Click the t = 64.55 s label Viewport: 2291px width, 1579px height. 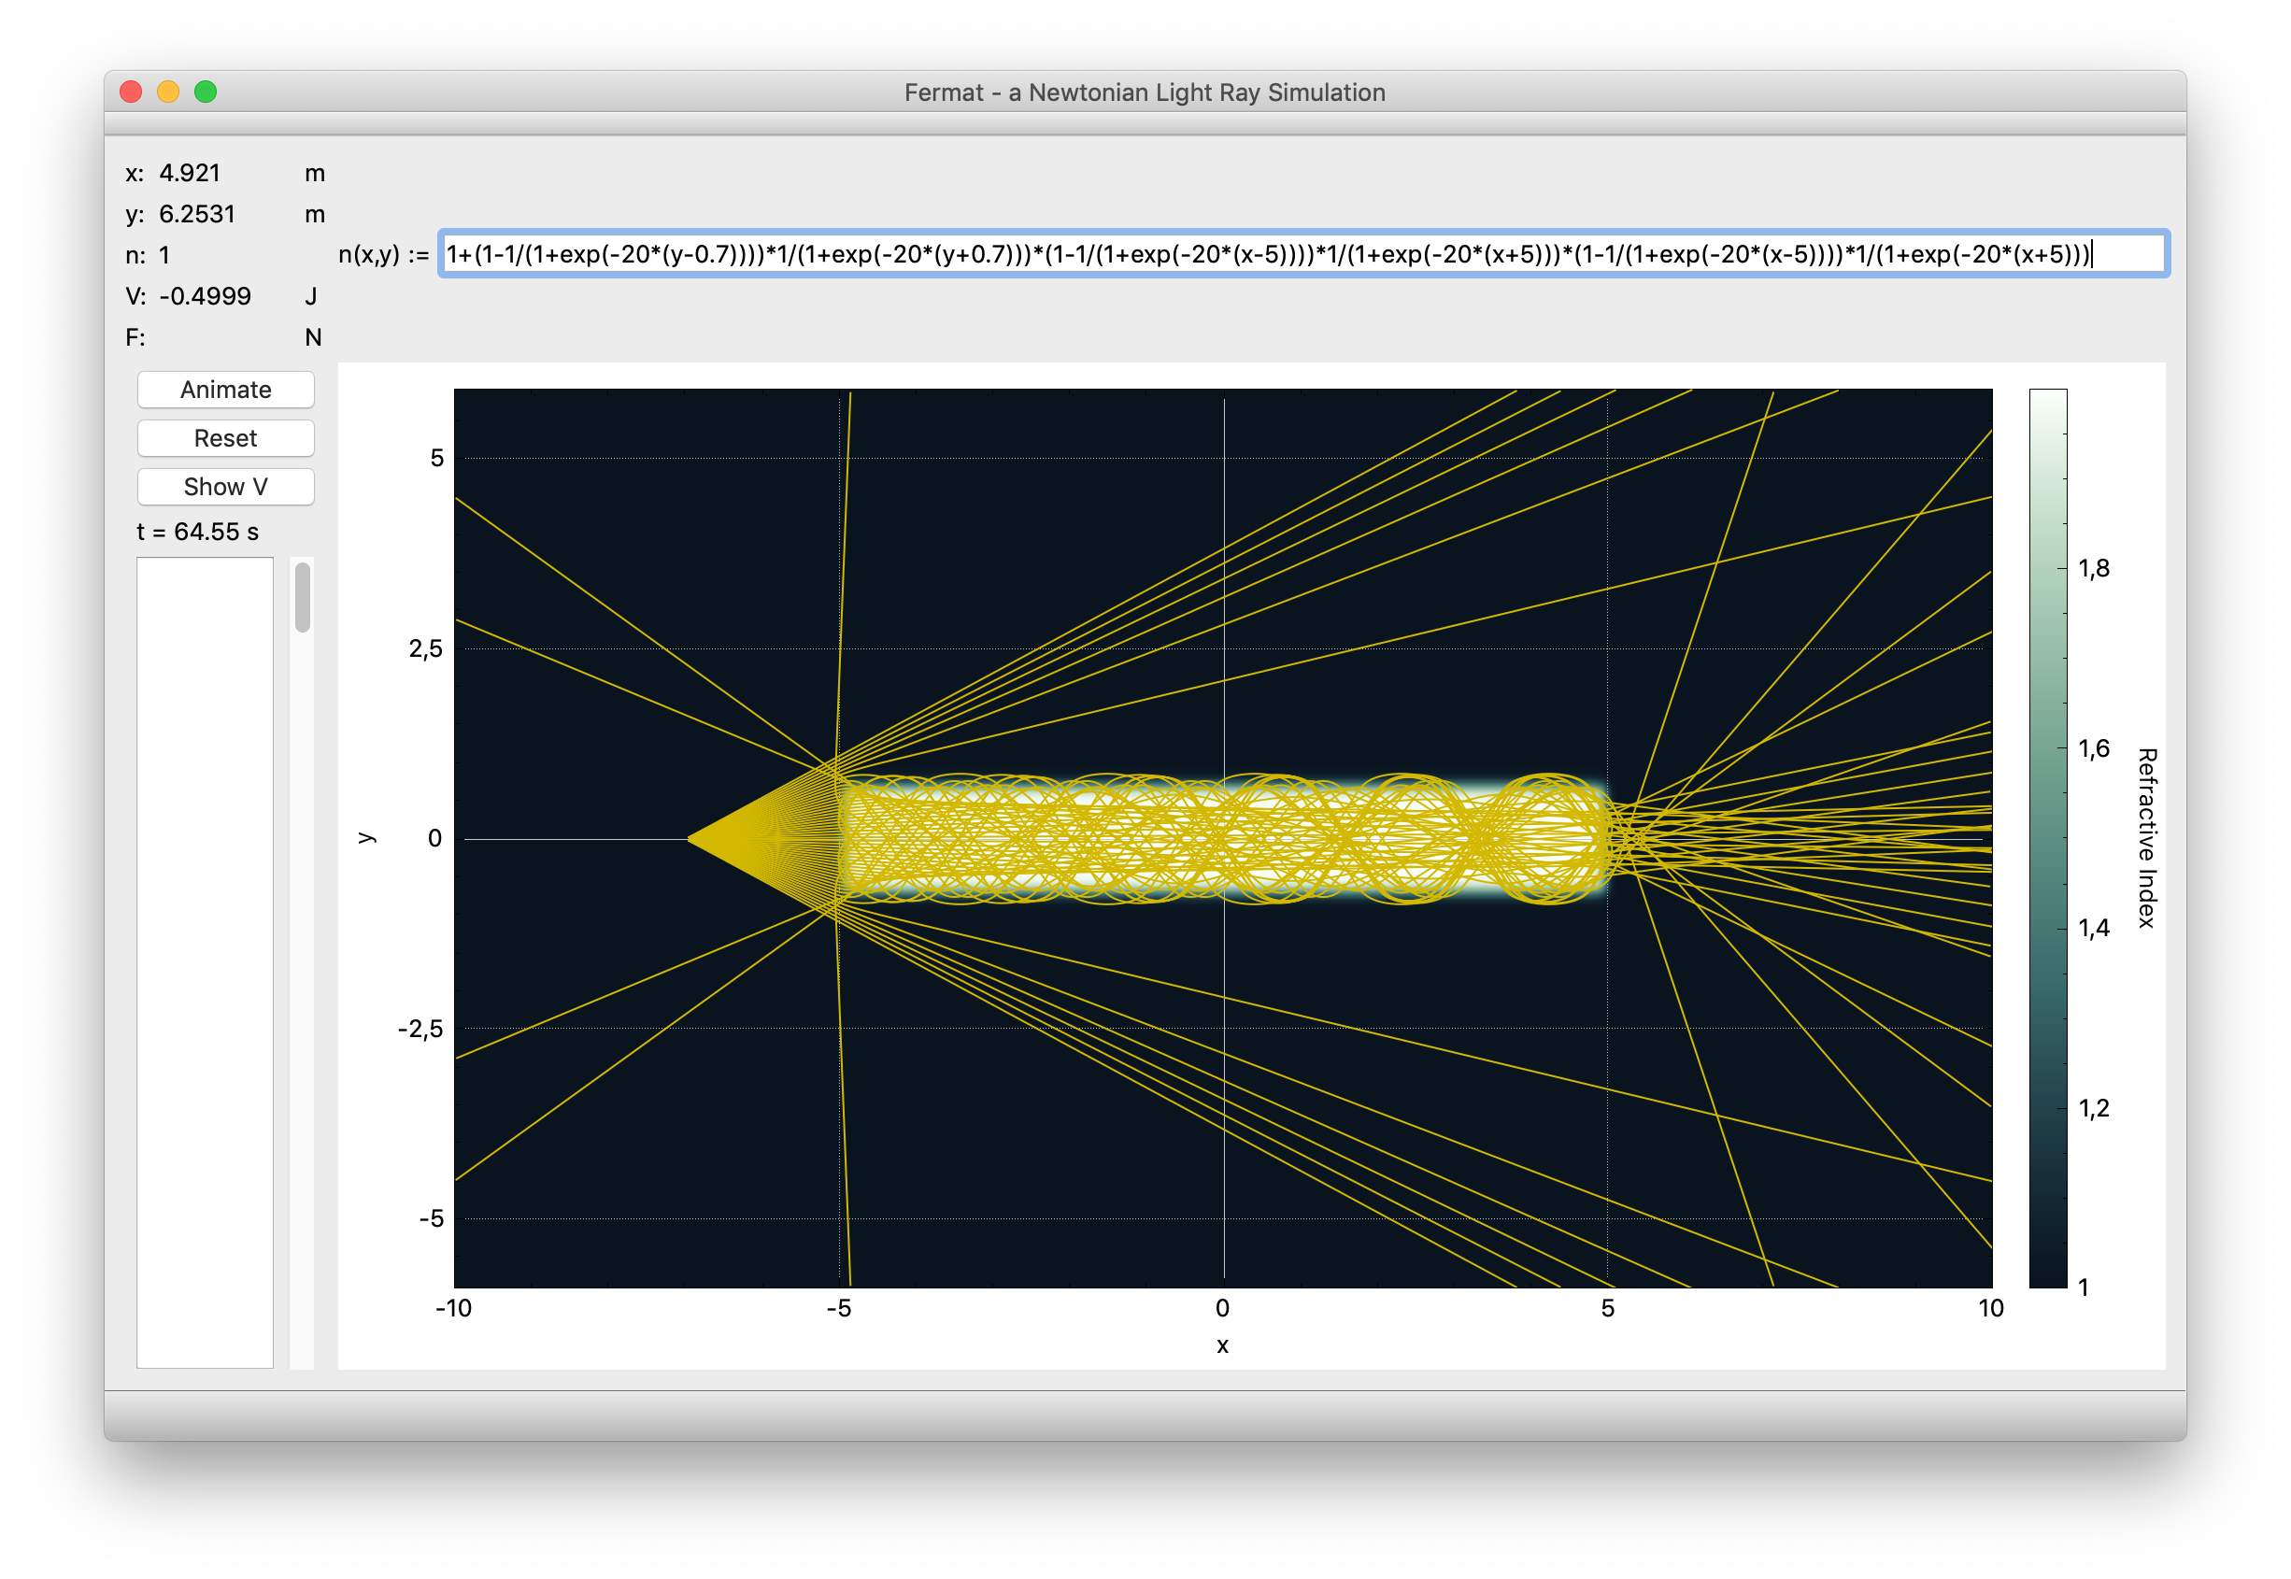[198, 533]
